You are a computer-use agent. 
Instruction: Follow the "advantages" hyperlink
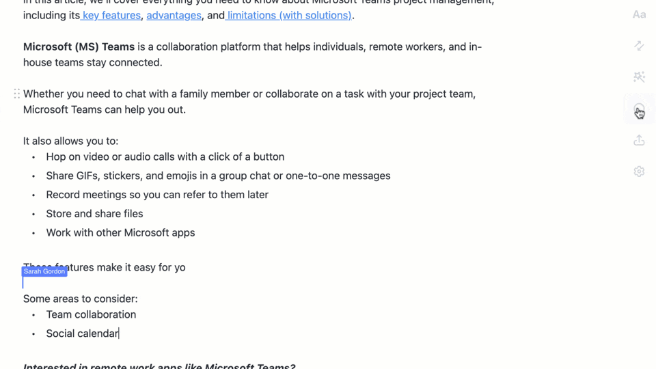click(x=174, y=15)
